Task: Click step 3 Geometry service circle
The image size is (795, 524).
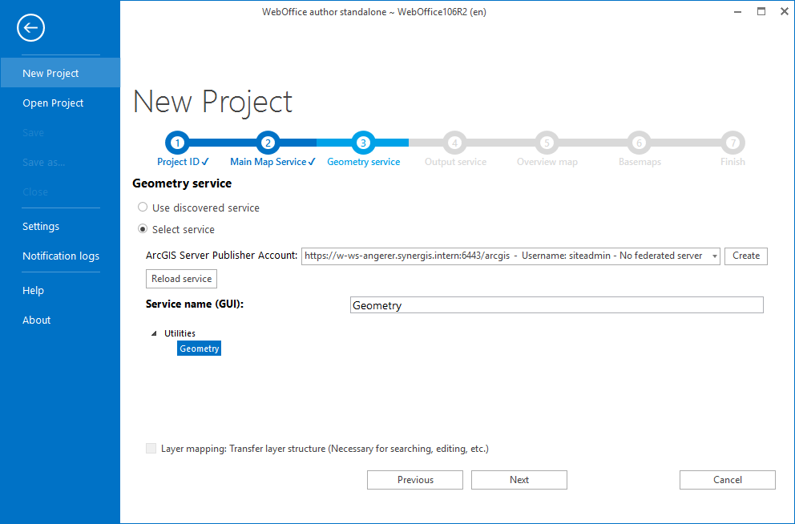Action: [x=363, y=142]
